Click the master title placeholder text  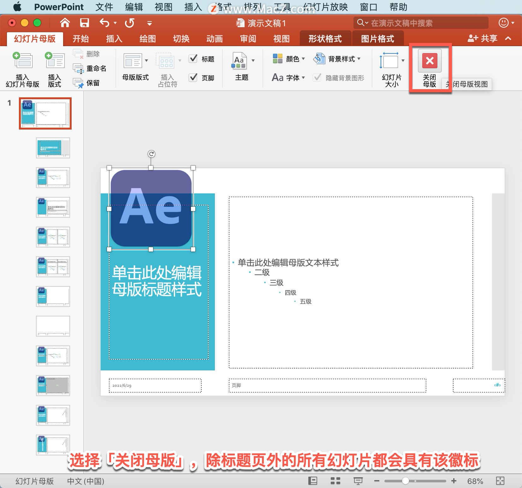157,281
